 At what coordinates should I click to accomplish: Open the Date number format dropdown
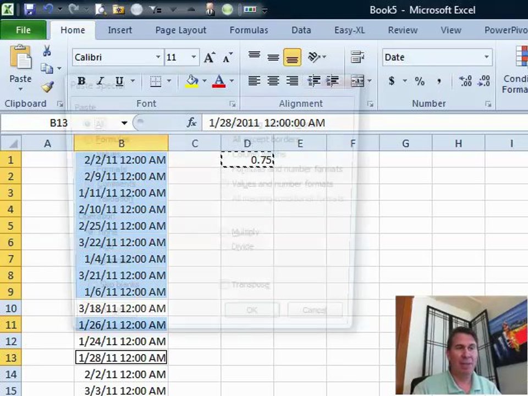[487, 57]
